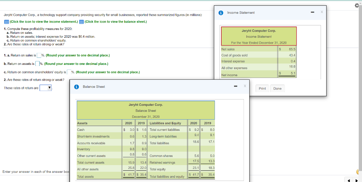
Task: Select Cost of goods sold value 43.4
Action: coord(292,55)
